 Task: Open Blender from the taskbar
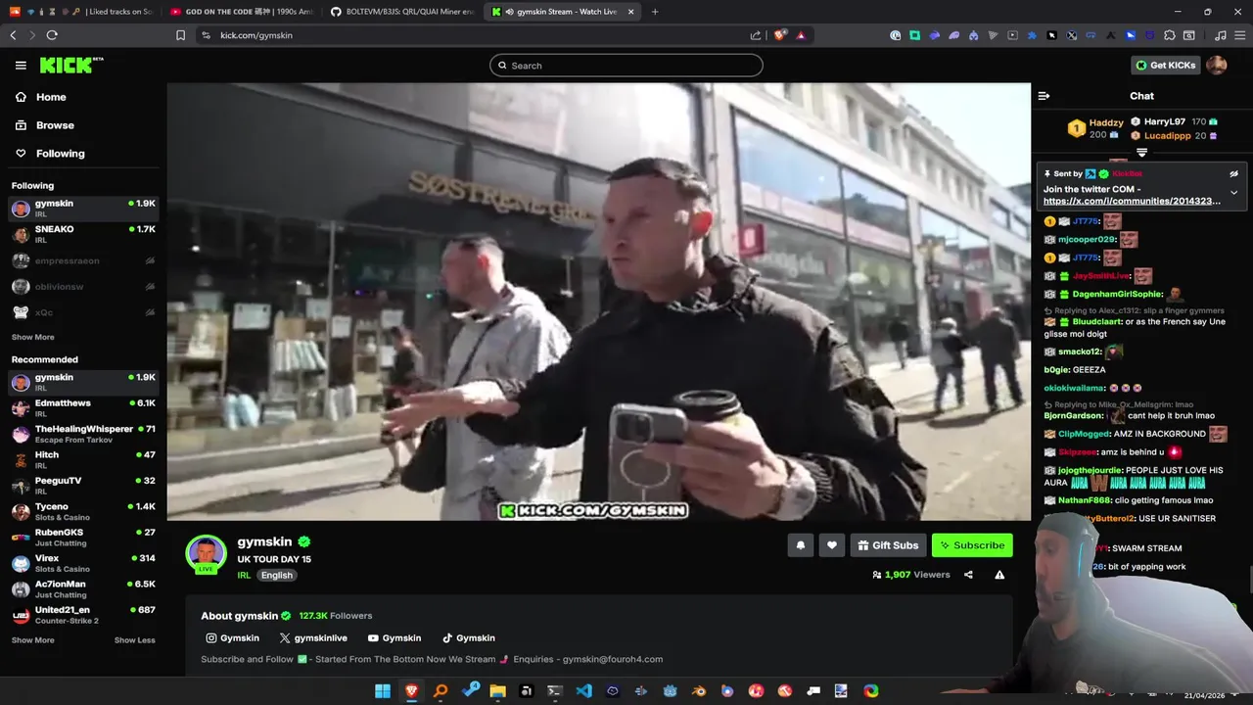(x=699, y=691)
